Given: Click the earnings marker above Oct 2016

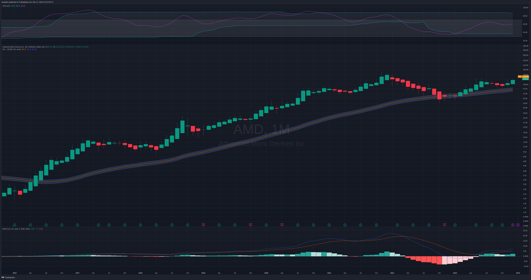Looking at the screenshot, I should tap(62, 225).
